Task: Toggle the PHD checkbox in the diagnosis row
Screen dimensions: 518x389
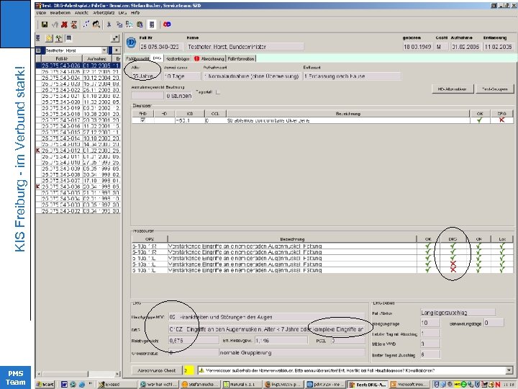Action: pyautogui.click(x=142, y=120)
